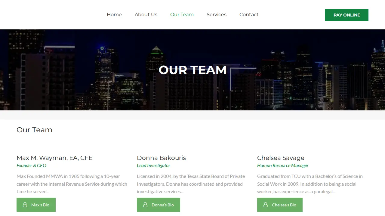Navigate to the Contact page
The image size is (385, 216).
coord(249,15)
